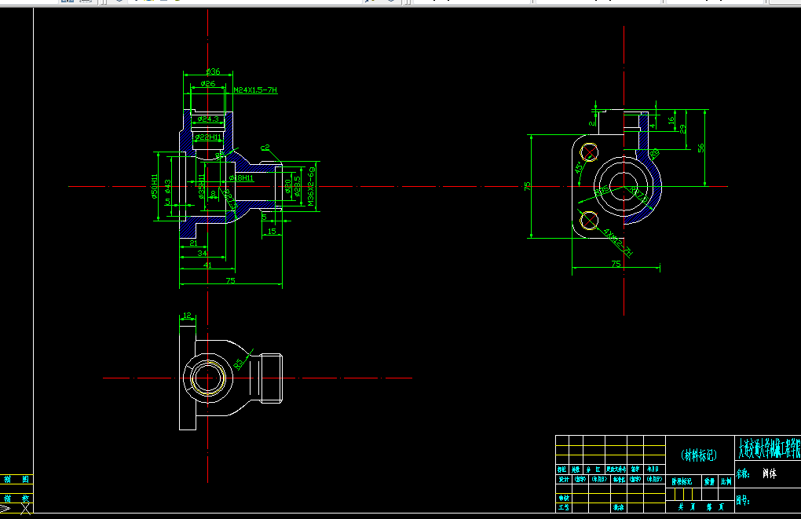Viewport: 801px width, 519px height.
Task: Select the 比例 cell in title block
Action: [x=726, y=481]
